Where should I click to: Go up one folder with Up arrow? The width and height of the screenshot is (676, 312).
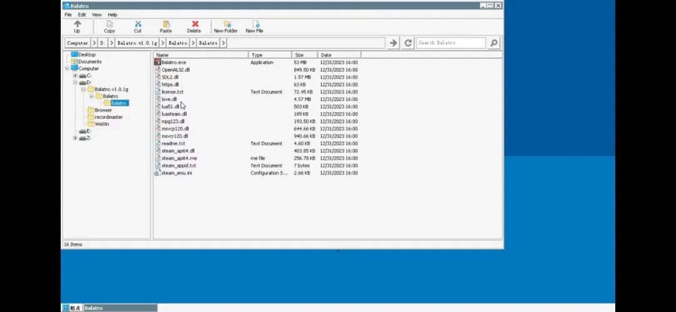[77, 27]
